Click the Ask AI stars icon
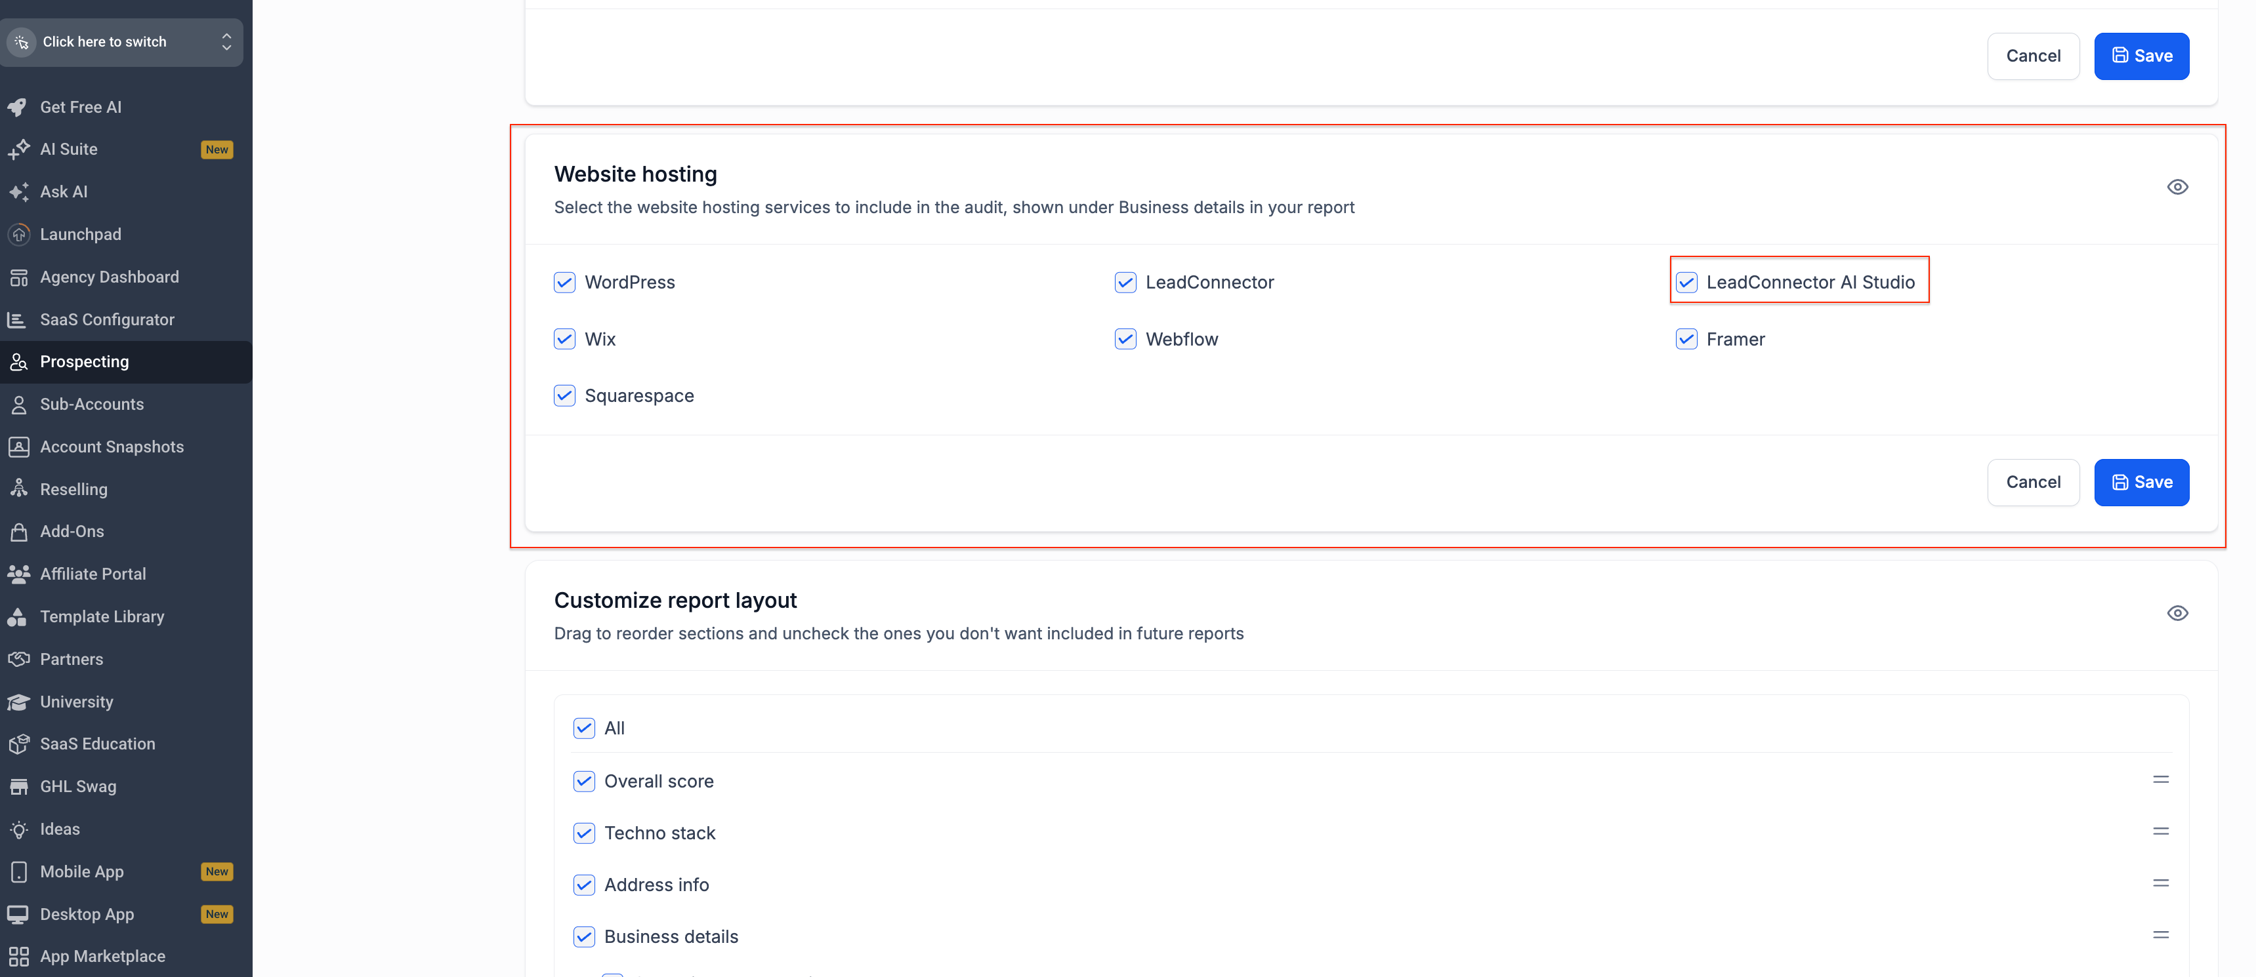2256x977 pixels. [x=18, y=193]
